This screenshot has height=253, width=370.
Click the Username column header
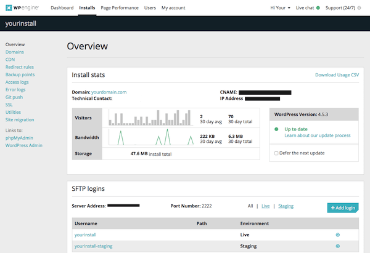86,223
